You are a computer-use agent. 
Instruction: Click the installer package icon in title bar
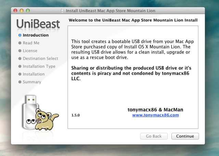click(x=62, y=11)
